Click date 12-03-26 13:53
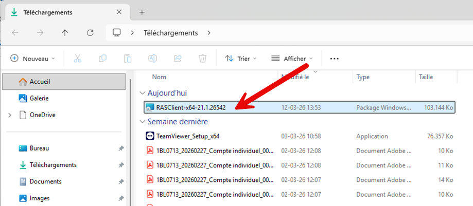 (301, 107)
